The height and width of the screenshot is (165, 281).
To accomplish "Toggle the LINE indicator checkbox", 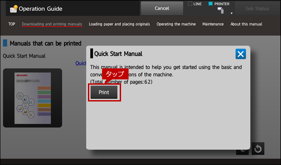I will click(x=190, y=4).
